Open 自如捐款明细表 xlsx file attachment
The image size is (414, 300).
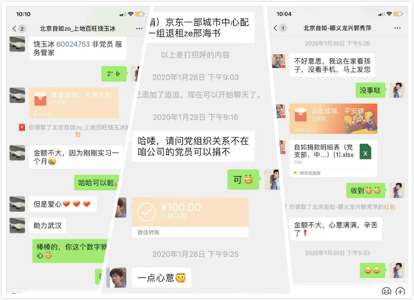[333, 158]
